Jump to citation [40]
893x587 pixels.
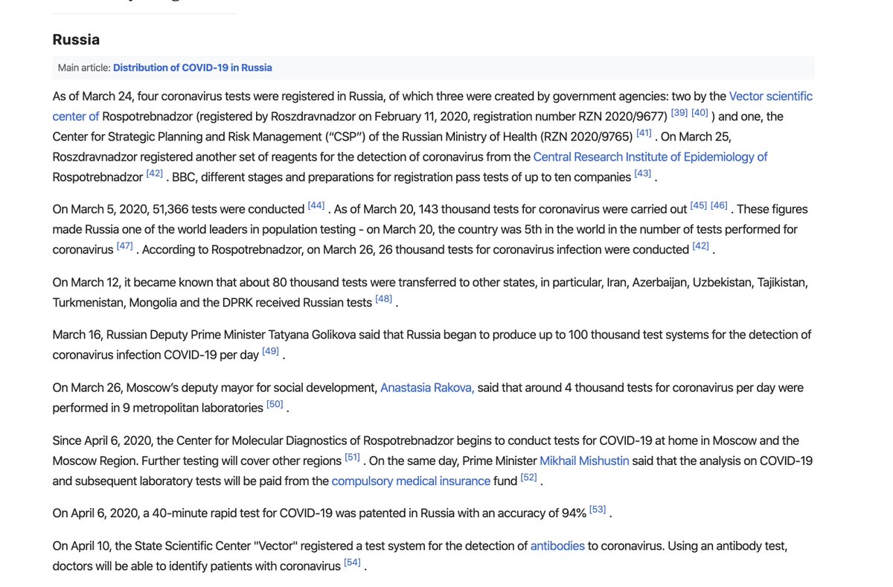(700, 112)
